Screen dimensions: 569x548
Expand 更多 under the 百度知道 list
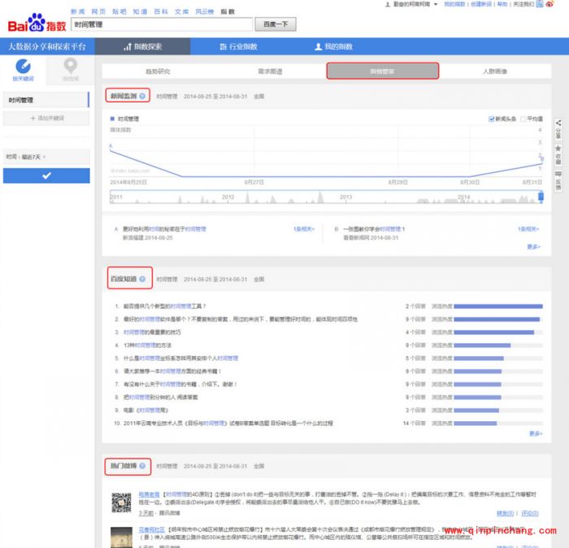(x=535, y=433)
